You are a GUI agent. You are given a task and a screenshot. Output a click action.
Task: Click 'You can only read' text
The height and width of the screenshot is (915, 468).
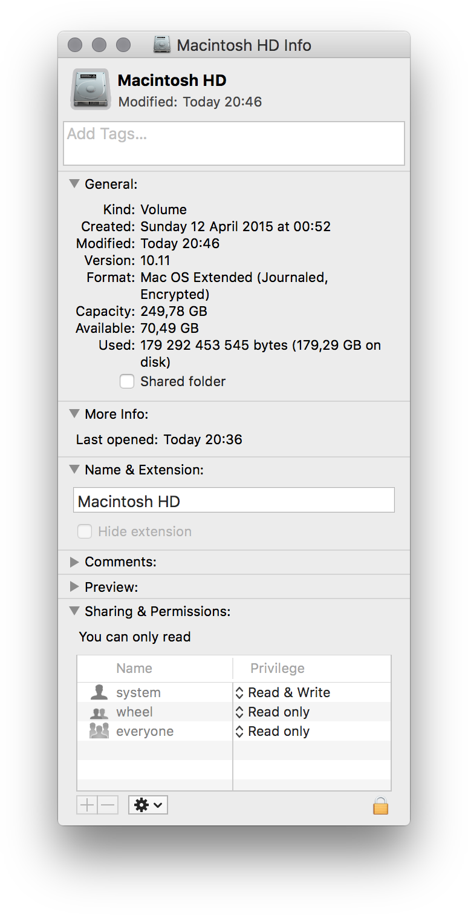point(135,637)
